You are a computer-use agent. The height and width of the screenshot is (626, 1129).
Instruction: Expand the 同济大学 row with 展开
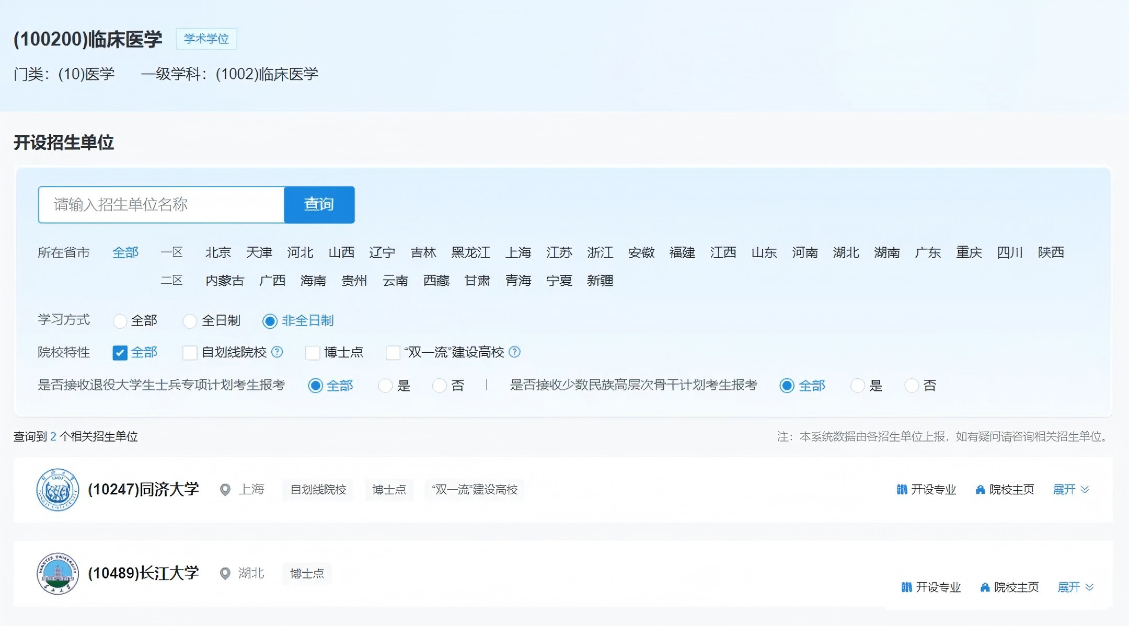(x=1071, y=490)
